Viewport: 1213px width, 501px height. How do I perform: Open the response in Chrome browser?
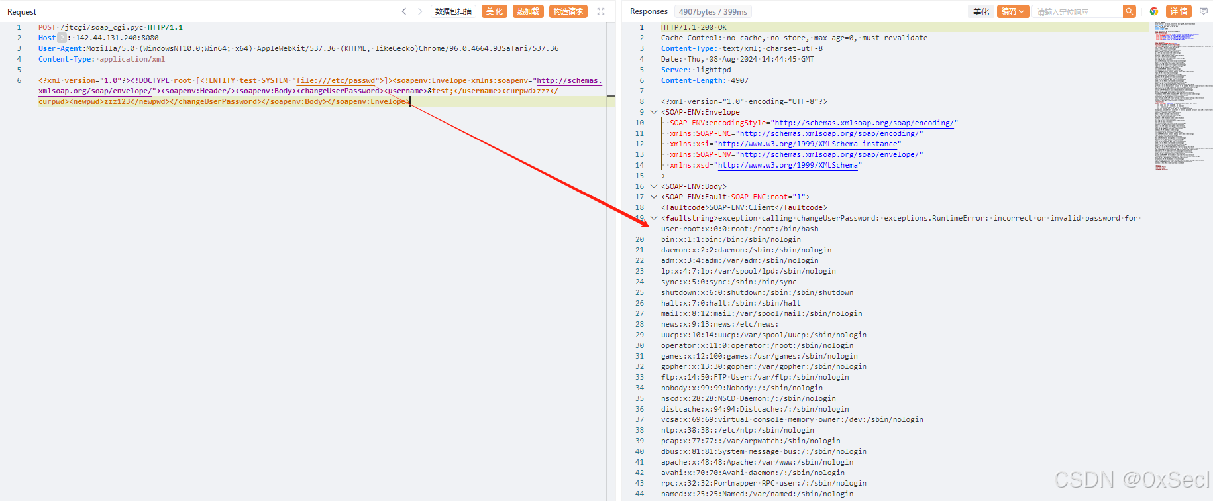tap(1154, 11)
